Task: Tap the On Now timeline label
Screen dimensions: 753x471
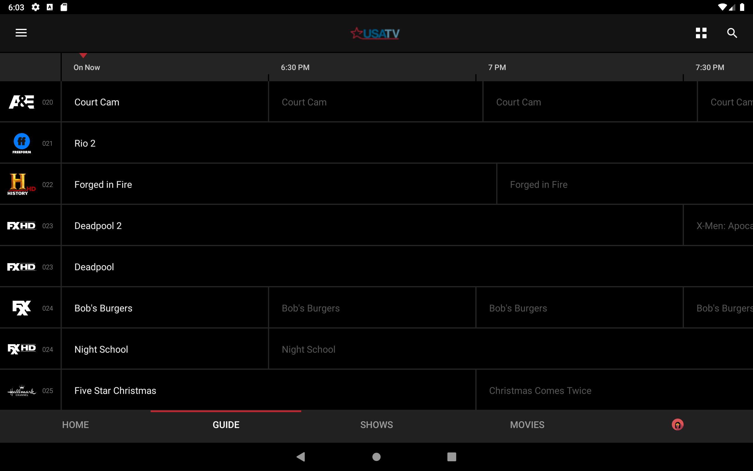Action: click(x=86, y=67)
